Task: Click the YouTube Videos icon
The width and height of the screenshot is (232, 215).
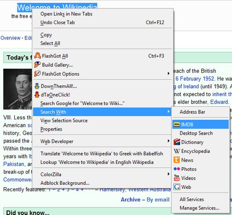Action: pos(177,178)
